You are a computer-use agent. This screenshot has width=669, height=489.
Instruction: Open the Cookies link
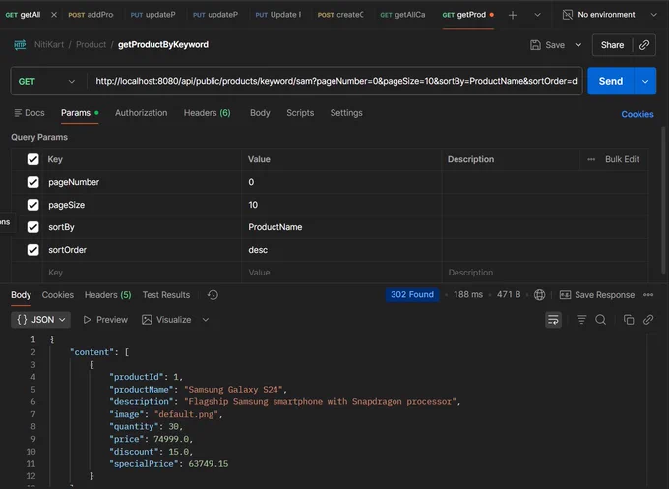point(637,114)
